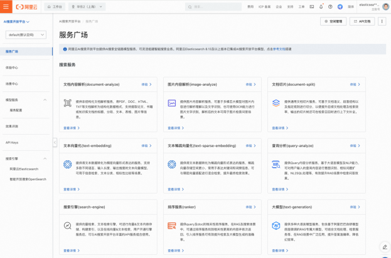Screen dimensions: 391x258
Task: Click the document-analyze card icon
Action: tap(68, 103)
